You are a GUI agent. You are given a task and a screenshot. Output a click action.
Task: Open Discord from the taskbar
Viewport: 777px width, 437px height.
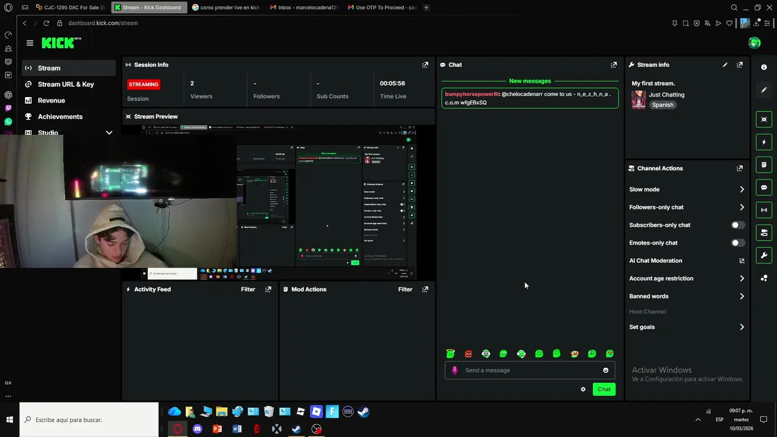[x=197, y=429]
